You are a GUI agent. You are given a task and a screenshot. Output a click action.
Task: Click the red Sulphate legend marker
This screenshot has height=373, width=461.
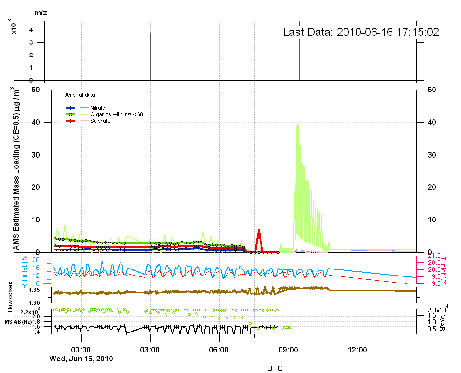point(70,121)
